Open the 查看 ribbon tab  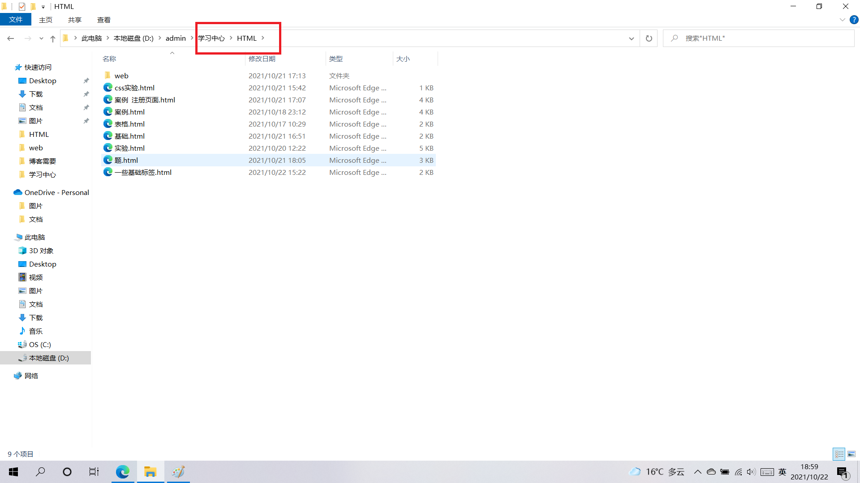[x=103, y=20]
